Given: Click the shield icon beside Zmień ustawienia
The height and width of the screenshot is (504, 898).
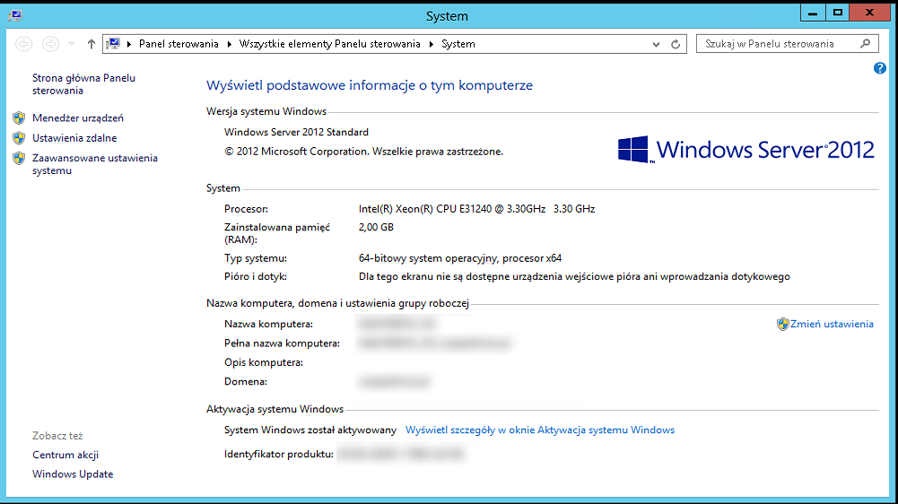Looking at the screenshot, I should pos(783,324).
